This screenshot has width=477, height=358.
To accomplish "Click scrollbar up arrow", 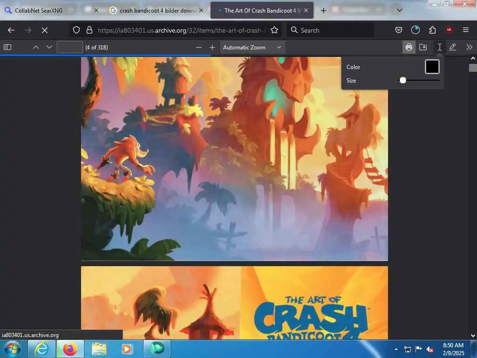I will click(x=473, y=58).
